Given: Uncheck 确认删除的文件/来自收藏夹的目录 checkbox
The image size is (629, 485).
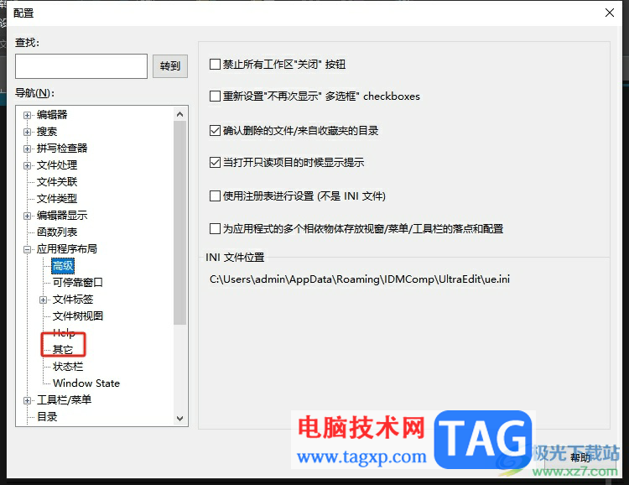Looking at the screenshot, I should click(x=215, y=131).
